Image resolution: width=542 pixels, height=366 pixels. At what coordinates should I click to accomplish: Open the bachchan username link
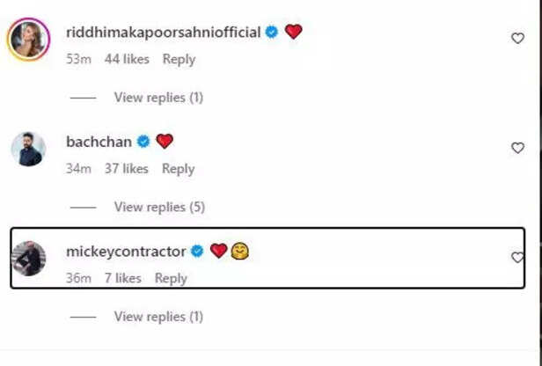point(99,142)
